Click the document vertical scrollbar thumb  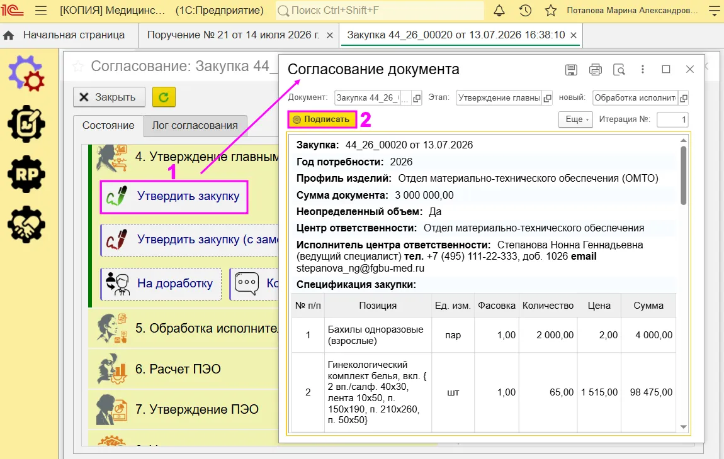click(683, 175)
